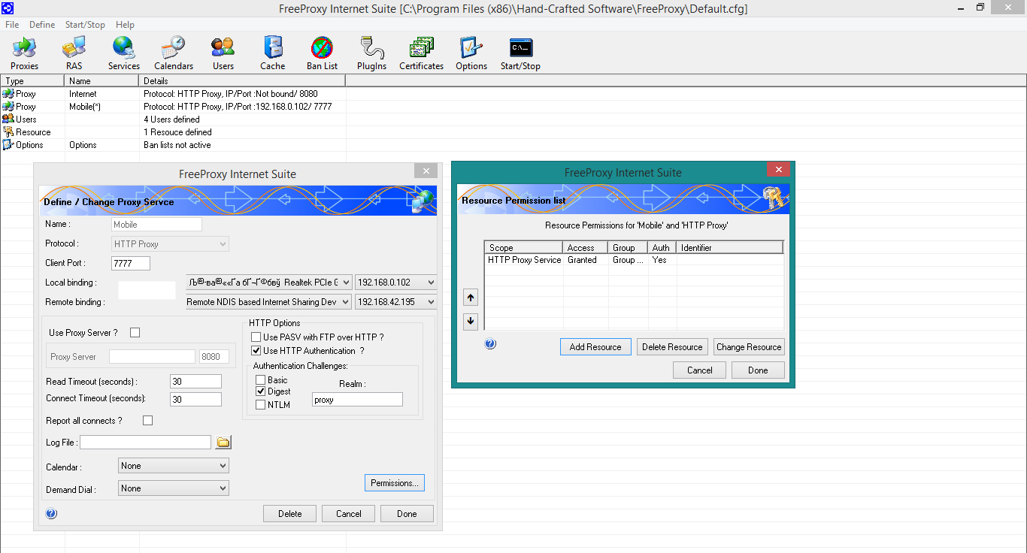1027x553 pixels.
Task: Open the Calendar dropdown
Action: 174,466
